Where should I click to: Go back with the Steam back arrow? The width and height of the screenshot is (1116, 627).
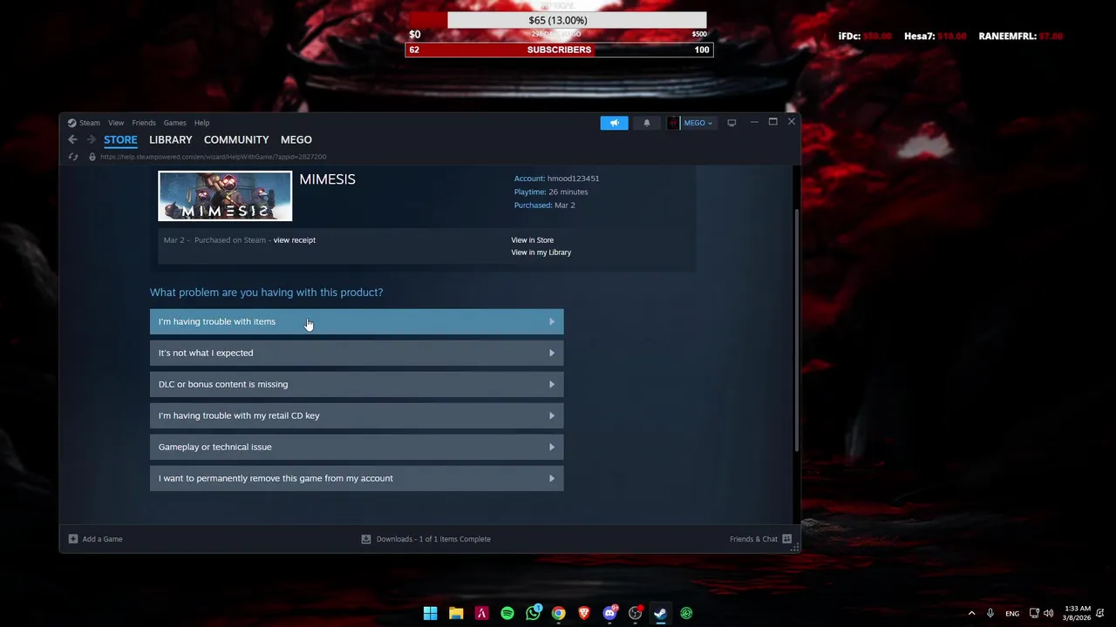coord(72,139)
